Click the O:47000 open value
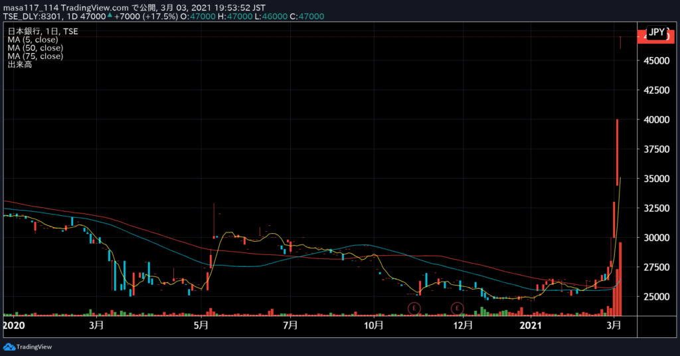The image size is (680, 356). [198, 17]
